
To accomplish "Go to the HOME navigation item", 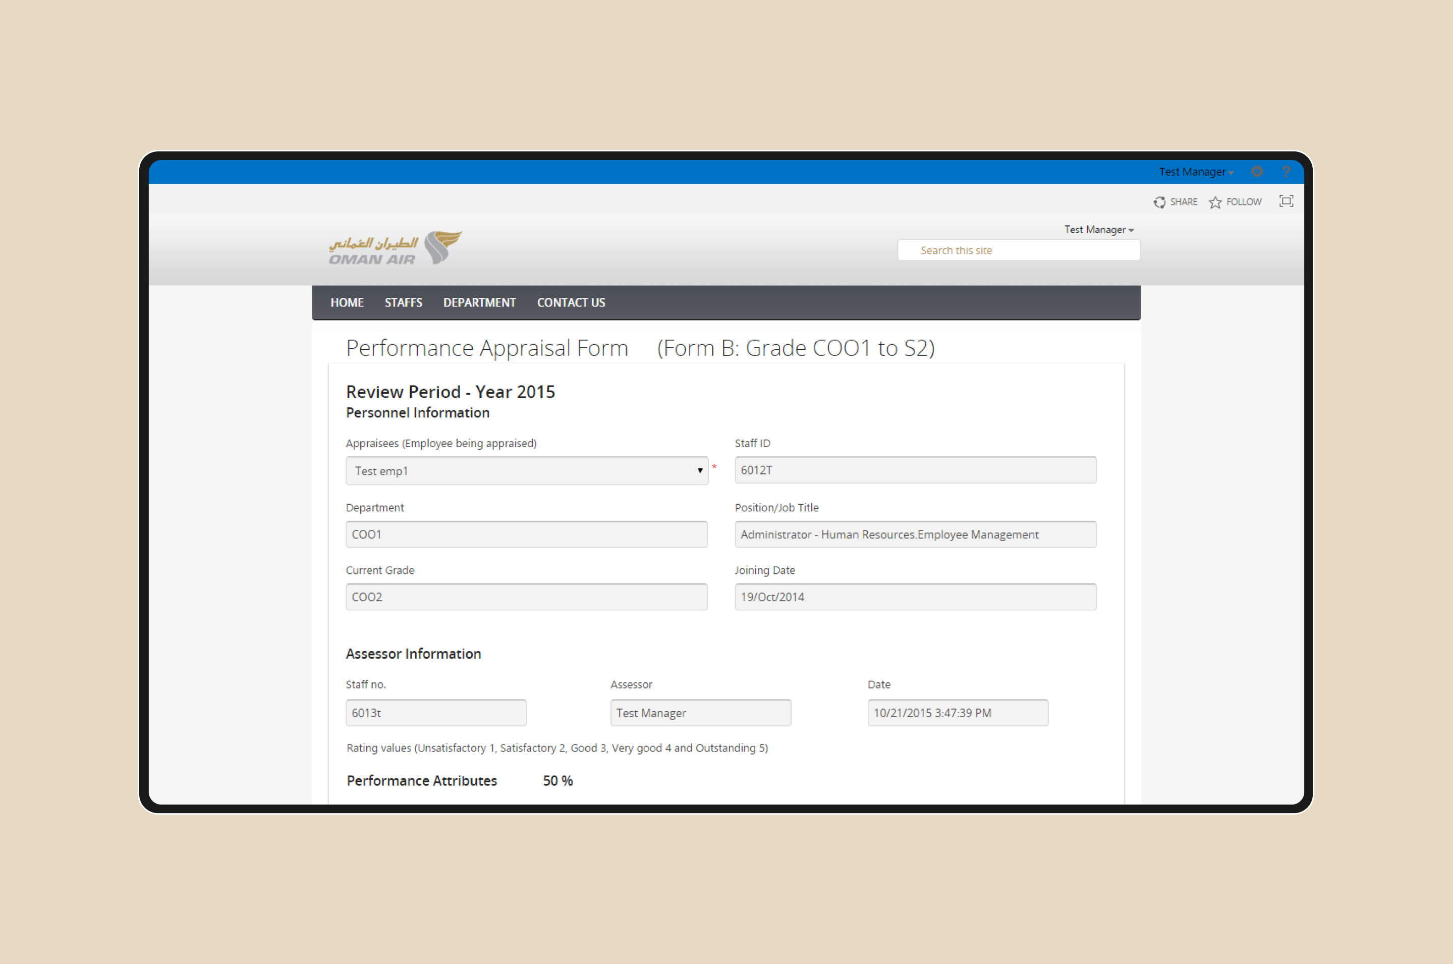I will point(347,302).
